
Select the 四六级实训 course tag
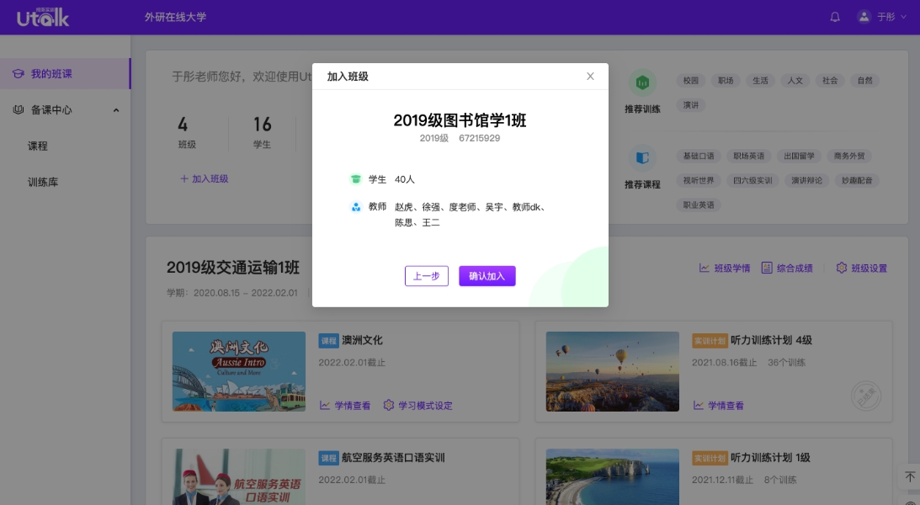[x=752, y=180]
